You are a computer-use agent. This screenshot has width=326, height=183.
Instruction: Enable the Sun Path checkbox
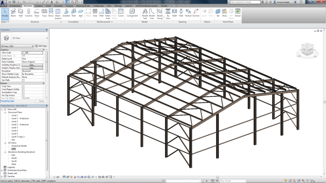point(23,80)
